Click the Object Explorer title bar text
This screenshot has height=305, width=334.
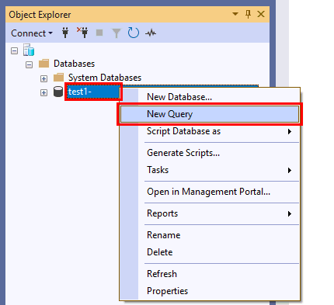(x=40, y=15)
